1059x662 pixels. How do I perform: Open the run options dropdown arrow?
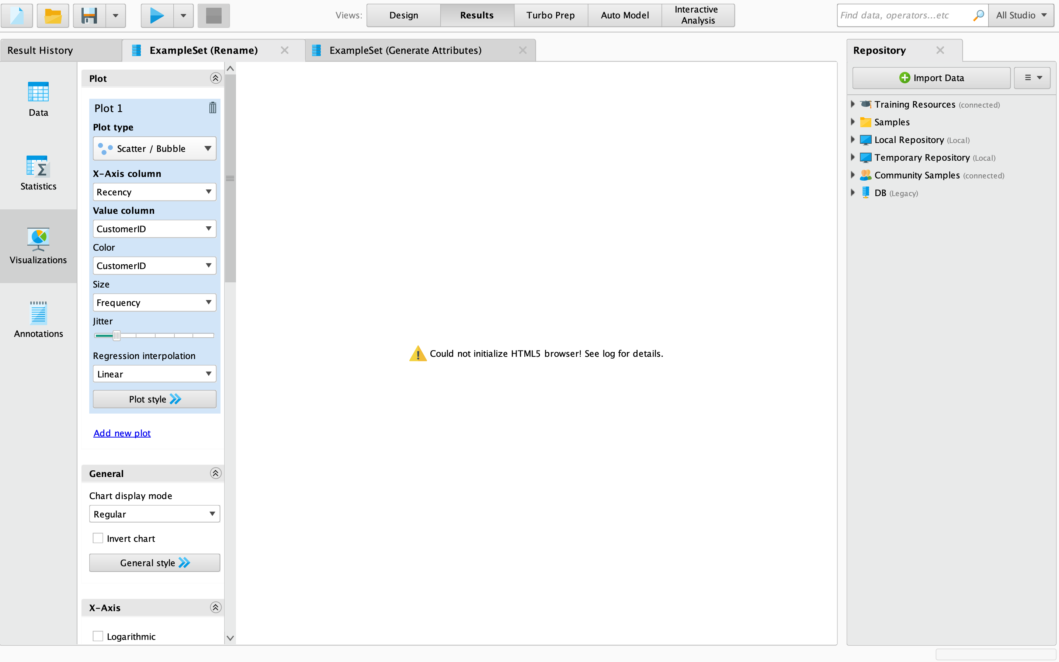click(184, 16)
